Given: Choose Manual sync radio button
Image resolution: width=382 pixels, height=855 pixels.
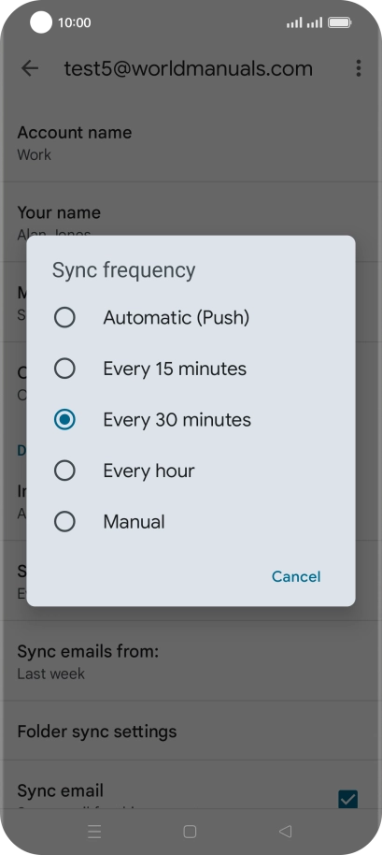Looking at the screenshot, I should coord(64,522).
